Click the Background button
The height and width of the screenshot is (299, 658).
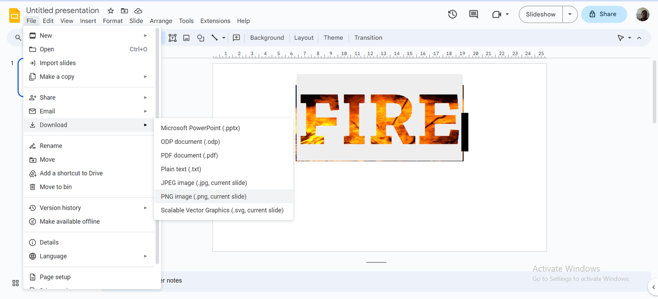[x=267, y=38]
